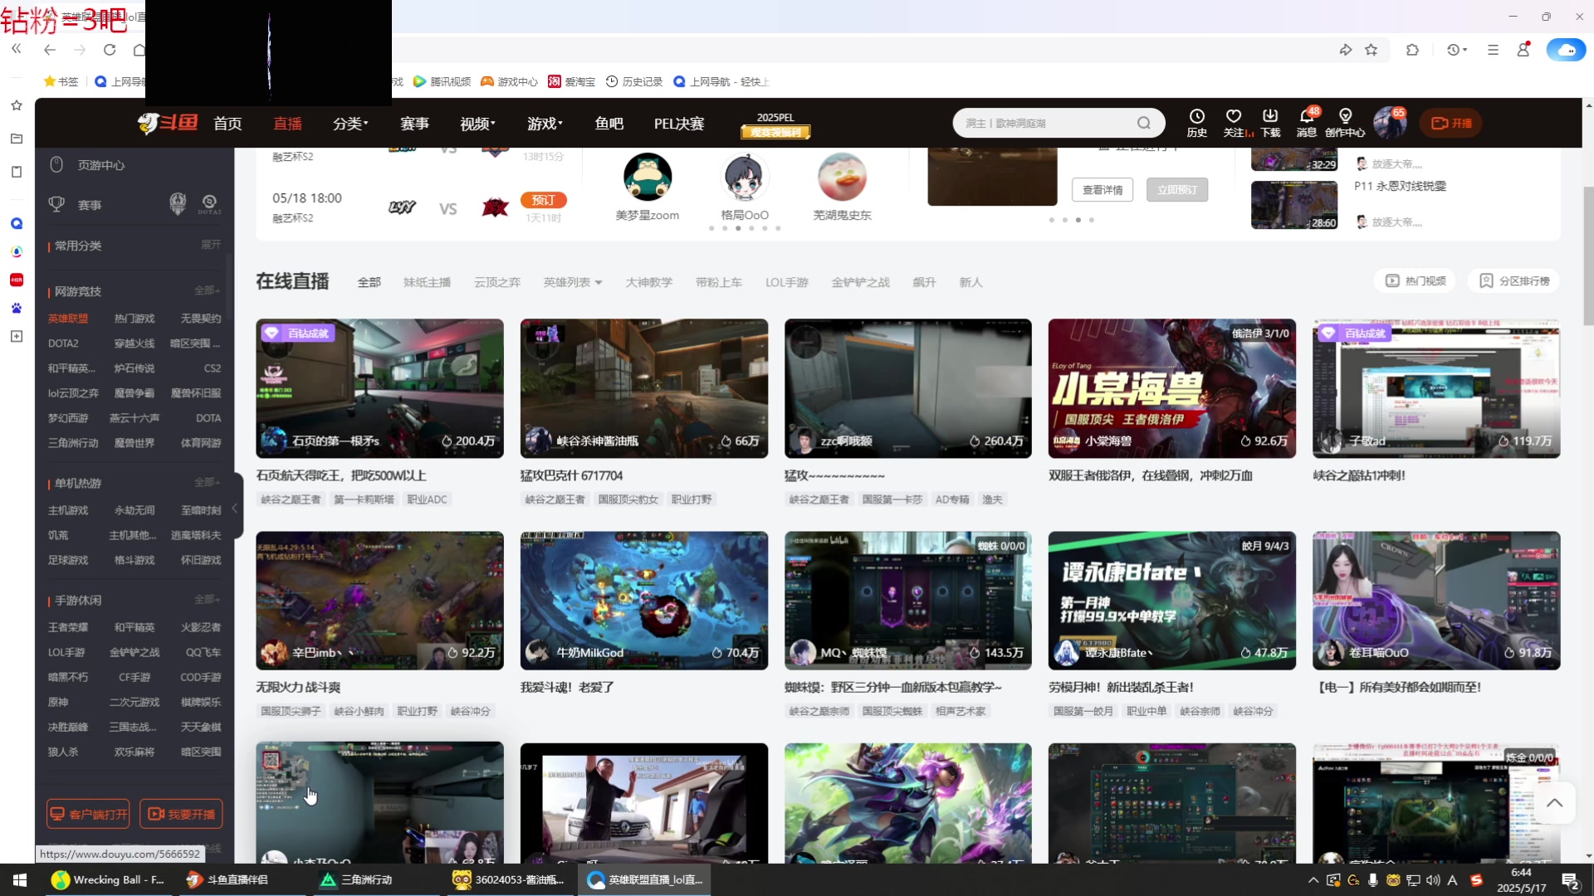This screenshot has height=896, width=1594.
Task: Open Windows Start menu
Action: [20, 879]
